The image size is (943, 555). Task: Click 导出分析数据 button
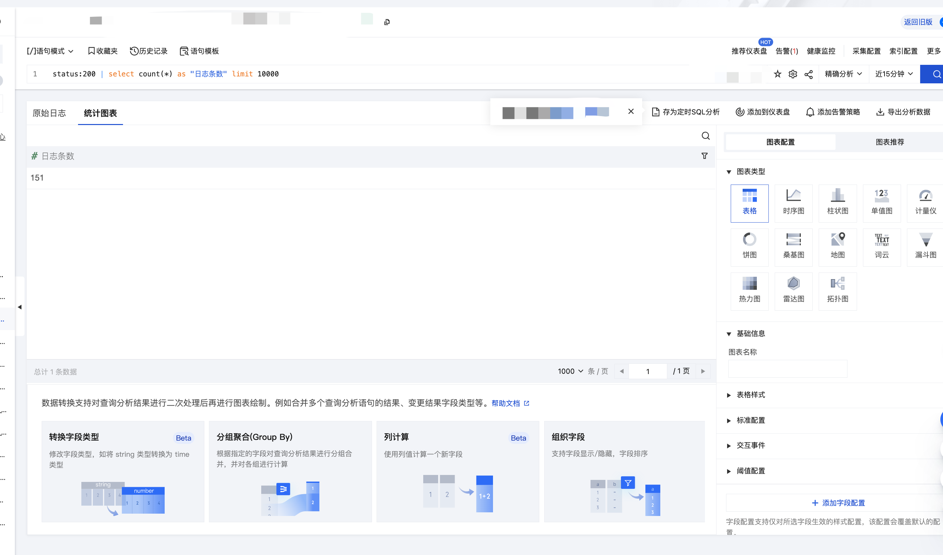click(903, 112)
